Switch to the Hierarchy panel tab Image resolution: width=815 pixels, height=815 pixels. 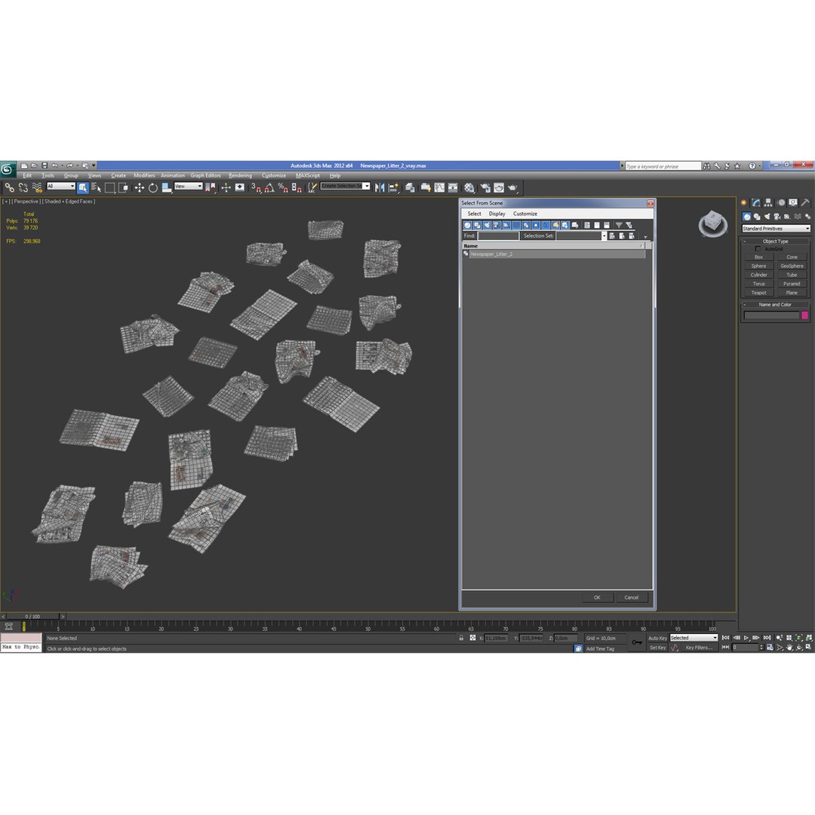[x=768, y=203]
